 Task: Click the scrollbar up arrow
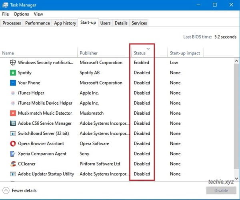click(x=236, y=61)
